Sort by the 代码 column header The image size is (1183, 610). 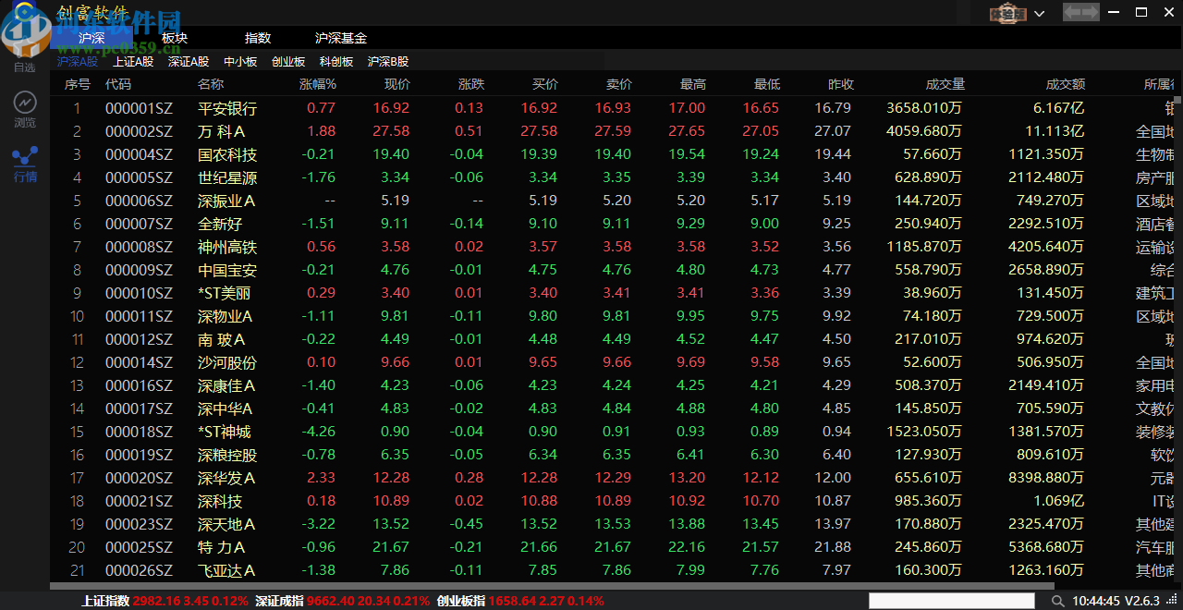click(x=118, y=84)
